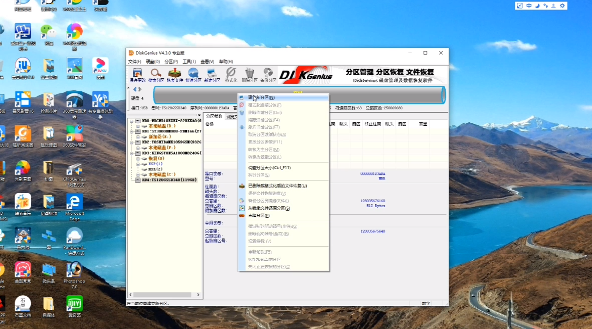Open the 美图秀秀 desktop shortcut
The image size is (592, 329).
pyautogui.click(x=23, y=273)
